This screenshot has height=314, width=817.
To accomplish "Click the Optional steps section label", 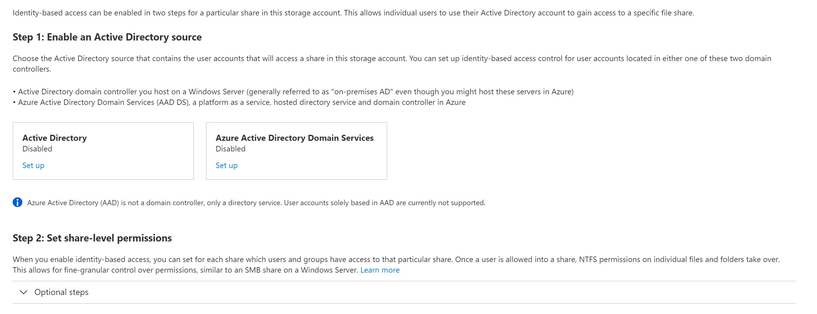I will [x=61, y=292].
